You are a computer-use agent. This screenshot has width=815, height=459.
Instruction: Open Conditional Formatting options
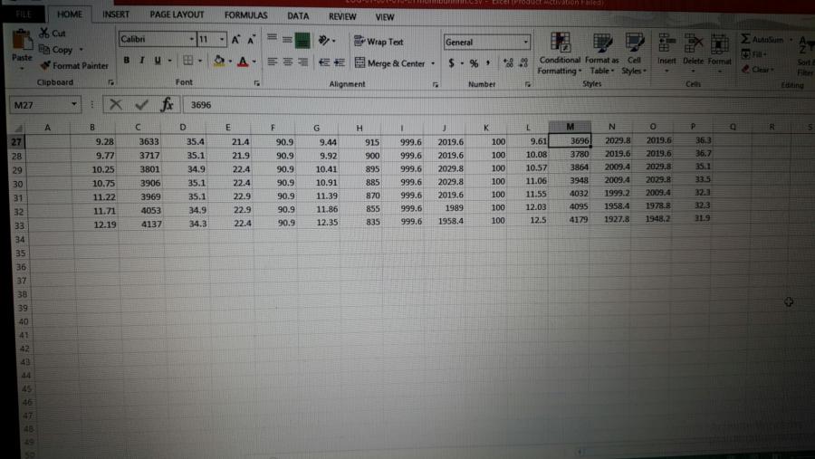click(560, 53)
